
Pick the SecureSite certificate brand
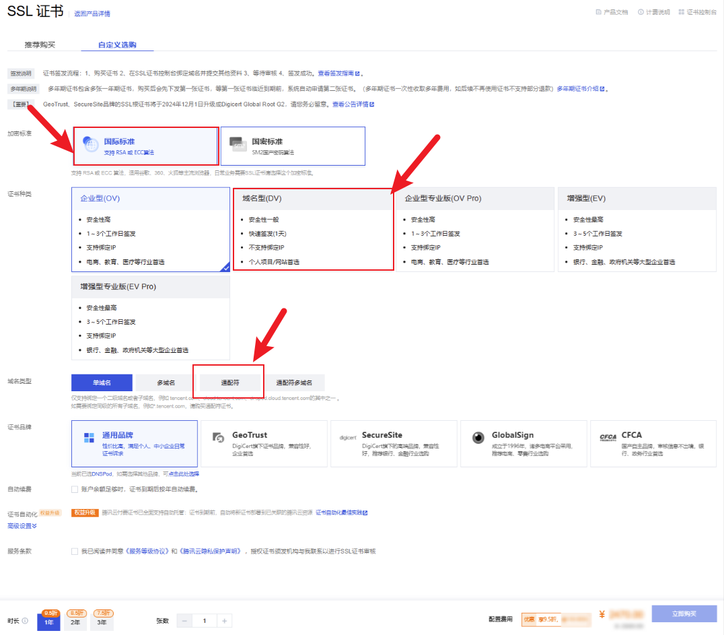[x=394, y=444]
